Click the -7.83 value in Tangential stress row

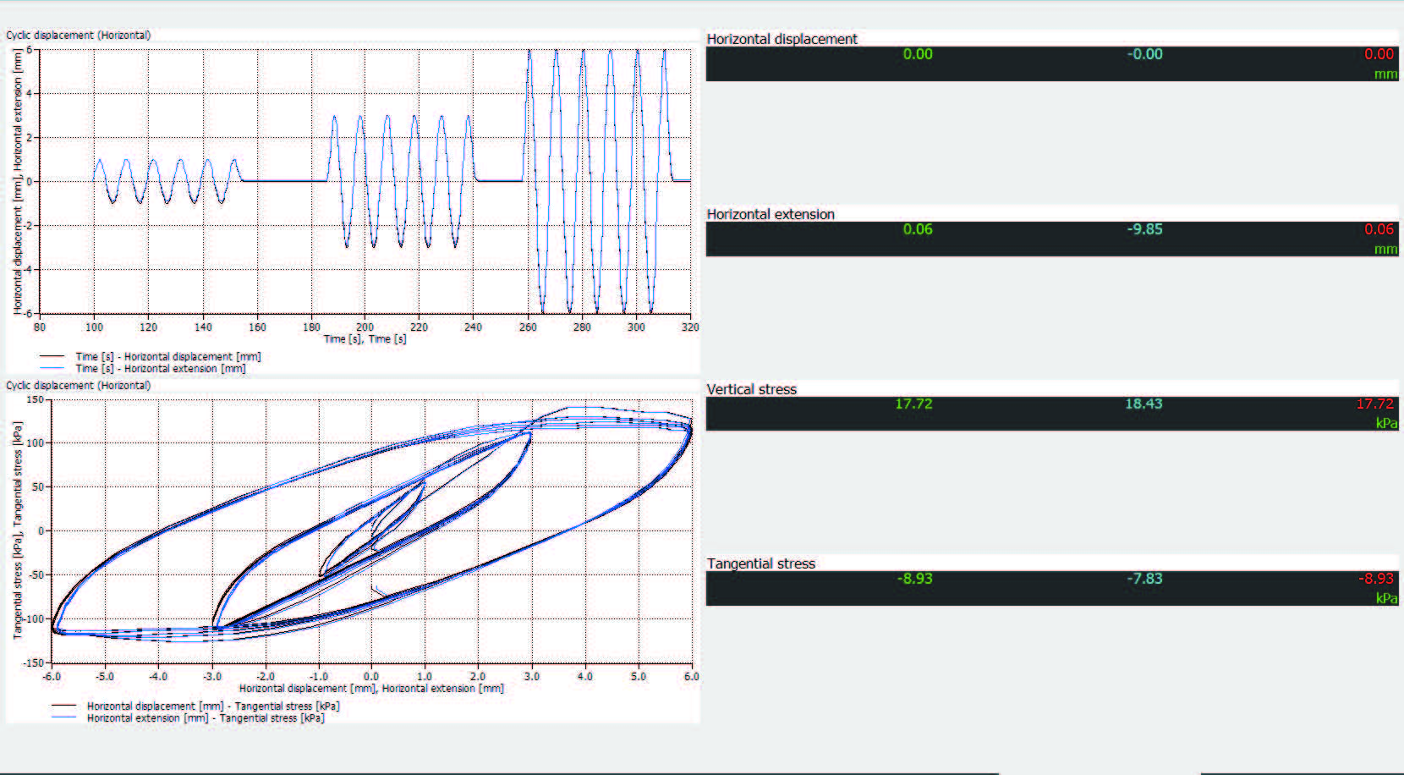coord(1144,579)
